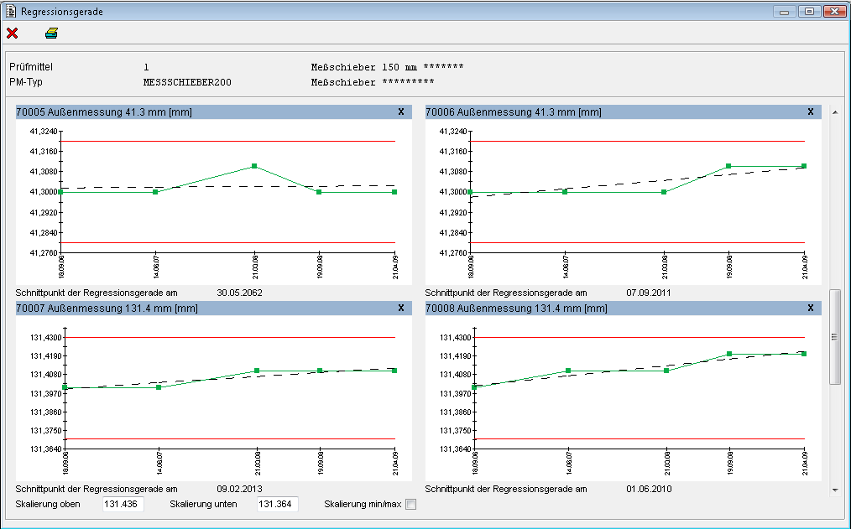Click the Regressionsgerade window title icon
This screenshot has width=851, height=529.
tap(10, 12)
